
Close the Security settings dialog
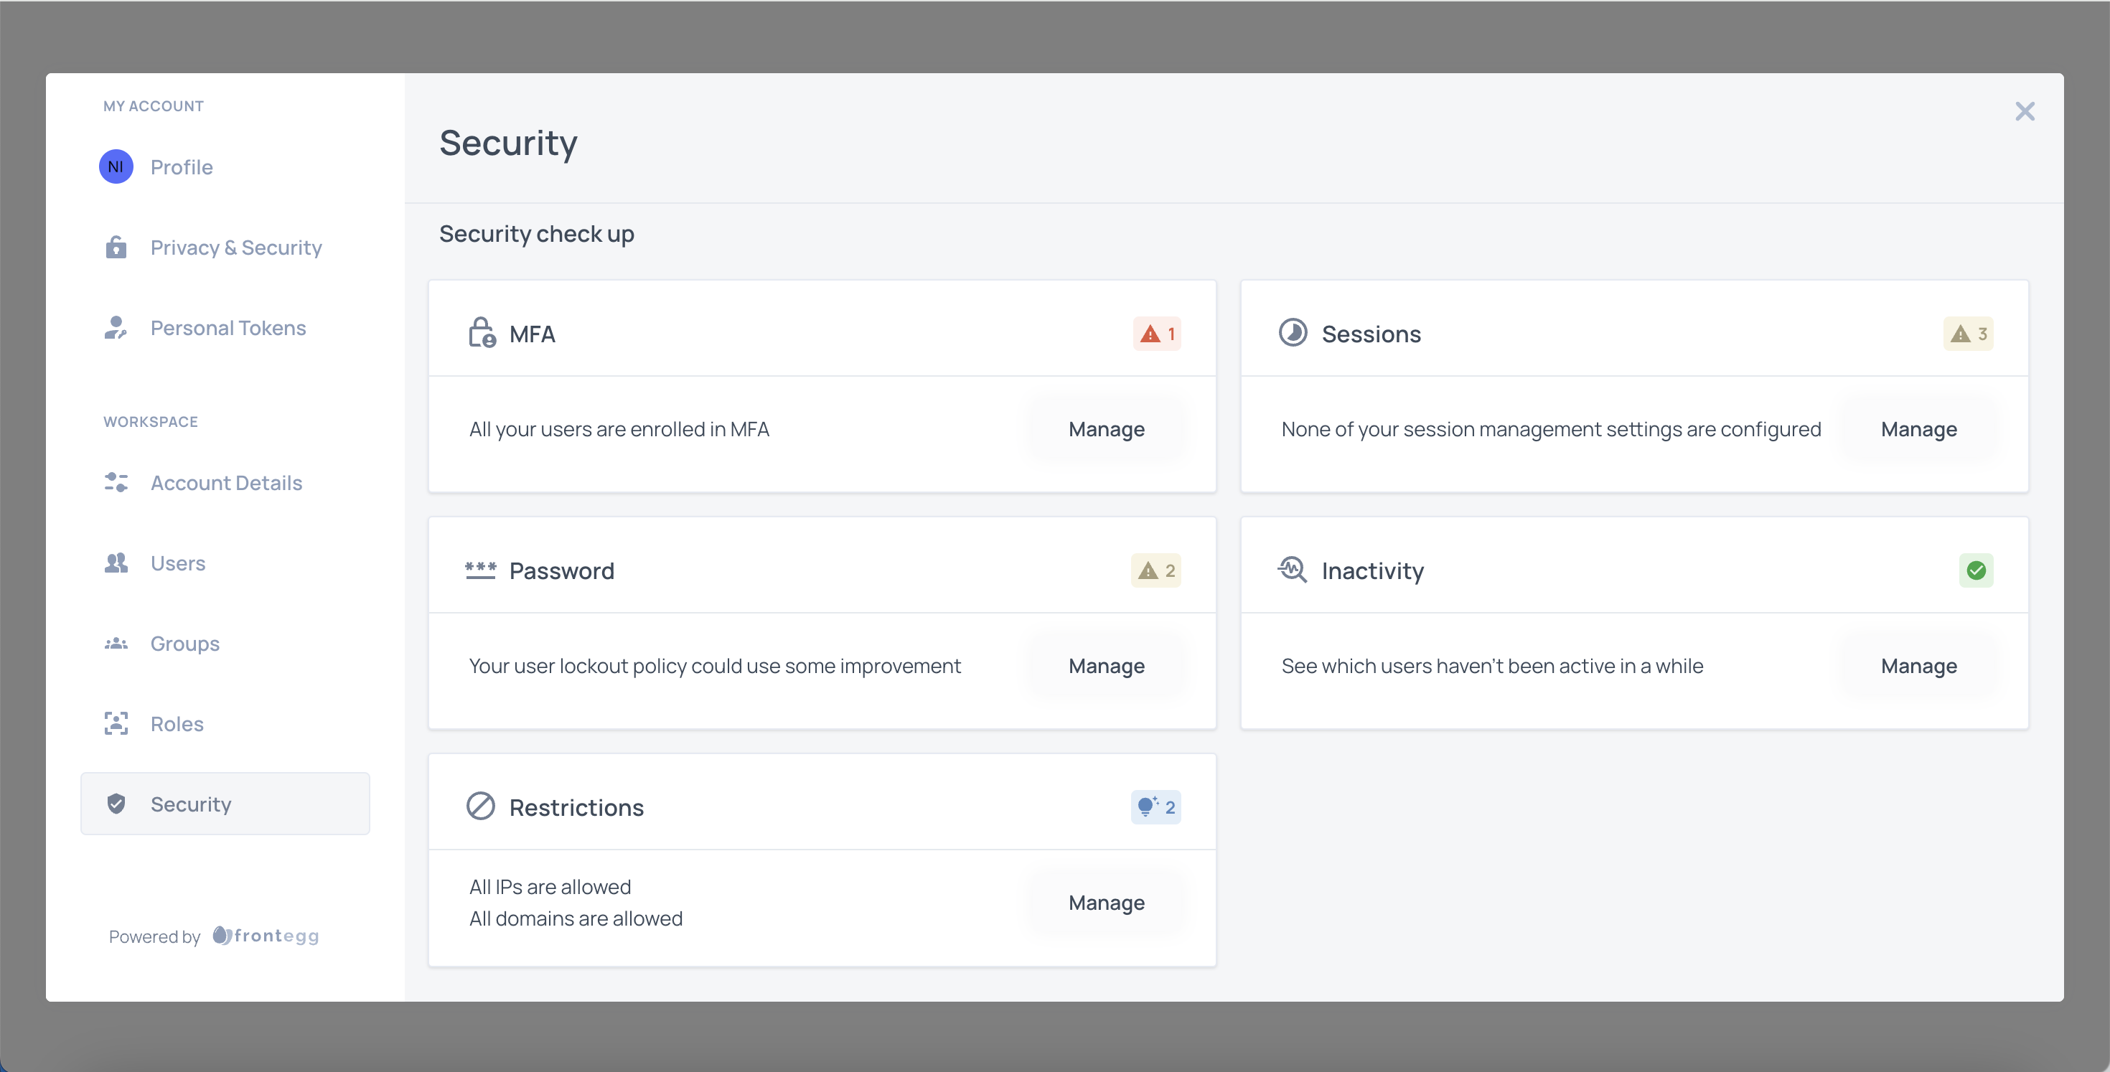2024,111
